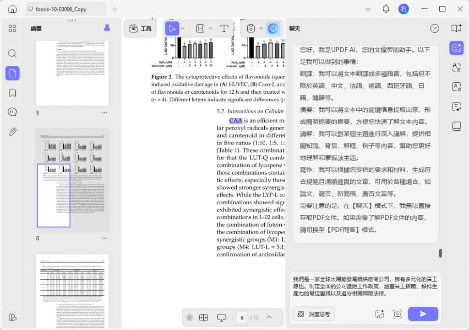Switch the page reading layout icon

[203, 318]
